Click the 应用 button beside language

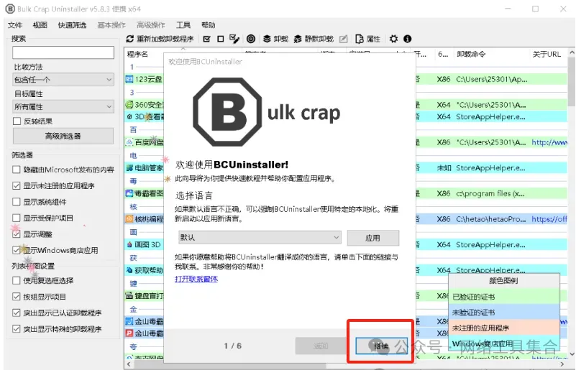pyautogui.click(x=373, y=238)
